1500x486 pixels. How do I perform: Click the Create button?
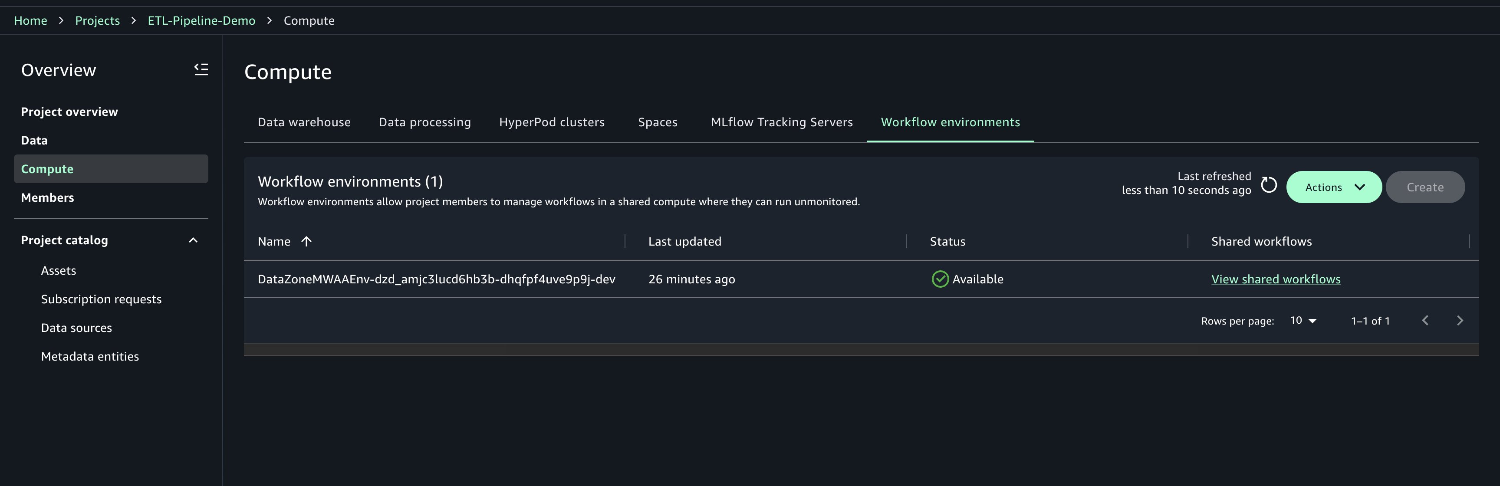tap(1424, 187)
